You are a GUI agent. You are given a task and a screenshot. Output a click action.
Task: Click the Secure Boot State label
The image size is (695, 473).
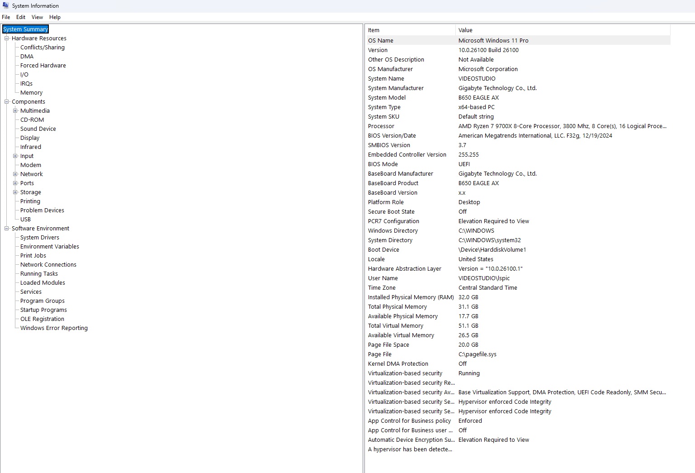pyautogui.click(x=391, y=212)
